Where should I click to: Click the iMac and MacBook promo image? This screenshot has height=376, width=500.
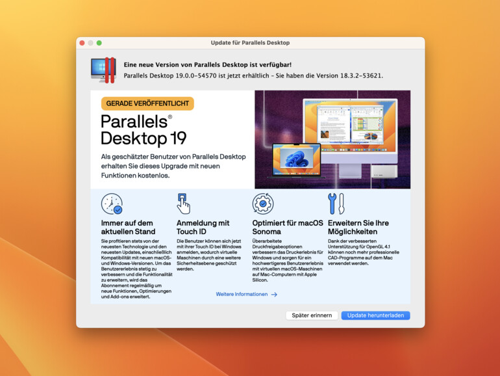(332, 139)
